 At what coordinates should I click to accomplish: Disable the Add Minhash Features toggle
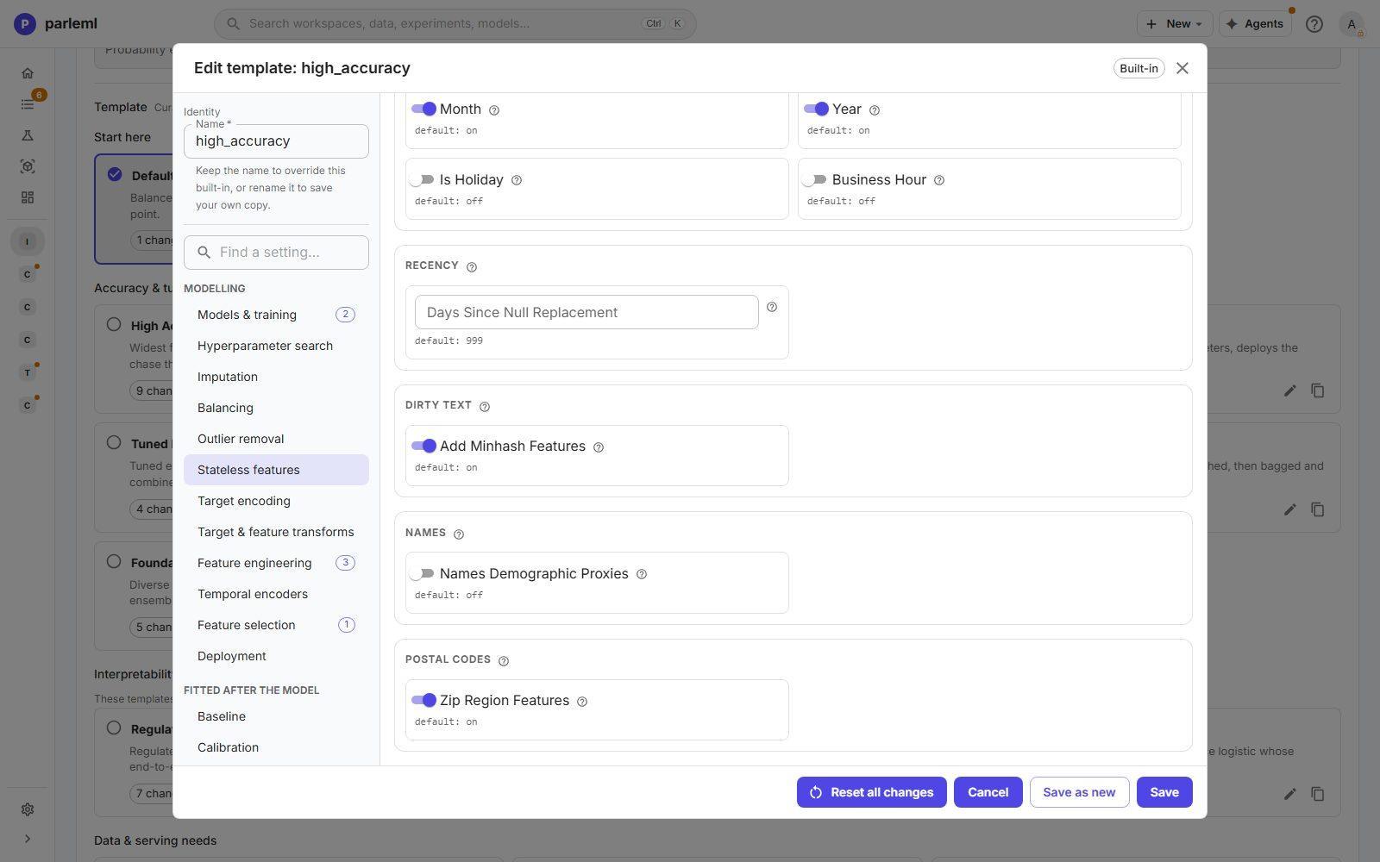coord(423,446)
